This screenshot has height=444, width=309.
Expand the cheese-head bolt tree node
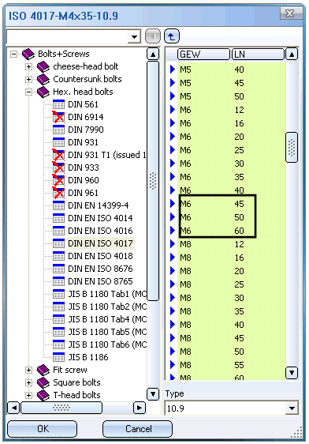28,67
